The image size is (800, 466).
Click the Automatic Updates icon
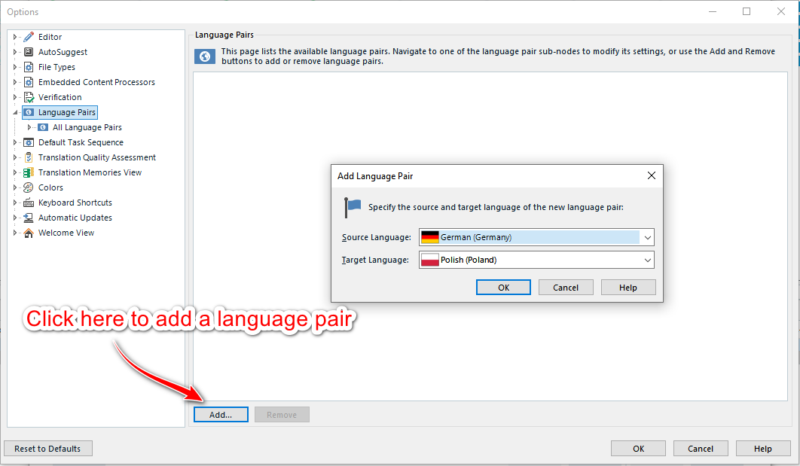[28, 217]
